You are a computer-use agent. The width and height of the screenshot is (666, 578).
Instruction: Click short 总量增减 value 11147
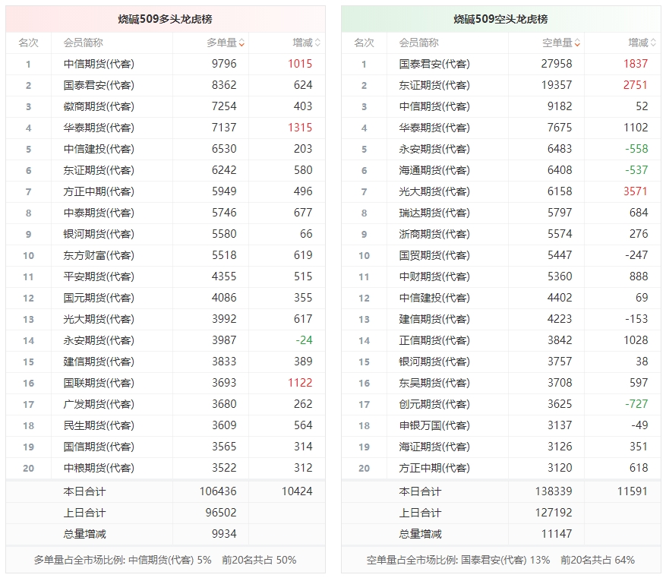pos(557,534)
